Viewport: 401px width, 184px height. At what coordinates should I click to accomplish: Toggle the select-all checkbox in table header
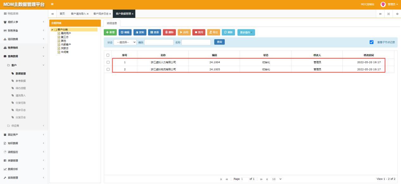click(108, 55)
